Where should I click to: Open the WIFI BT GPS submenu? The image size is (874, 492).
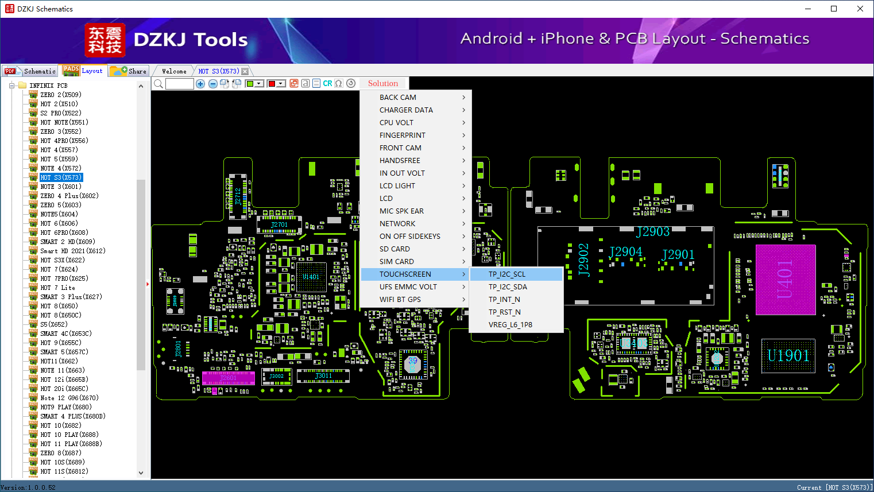(x=416, y=300)
